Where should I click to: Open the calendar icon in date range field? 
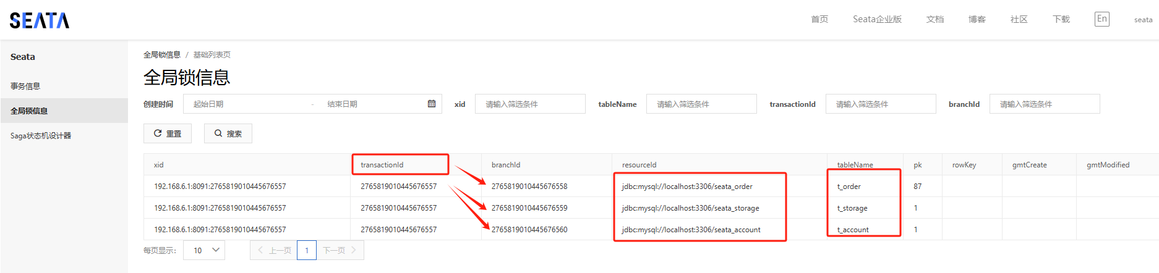432,104
